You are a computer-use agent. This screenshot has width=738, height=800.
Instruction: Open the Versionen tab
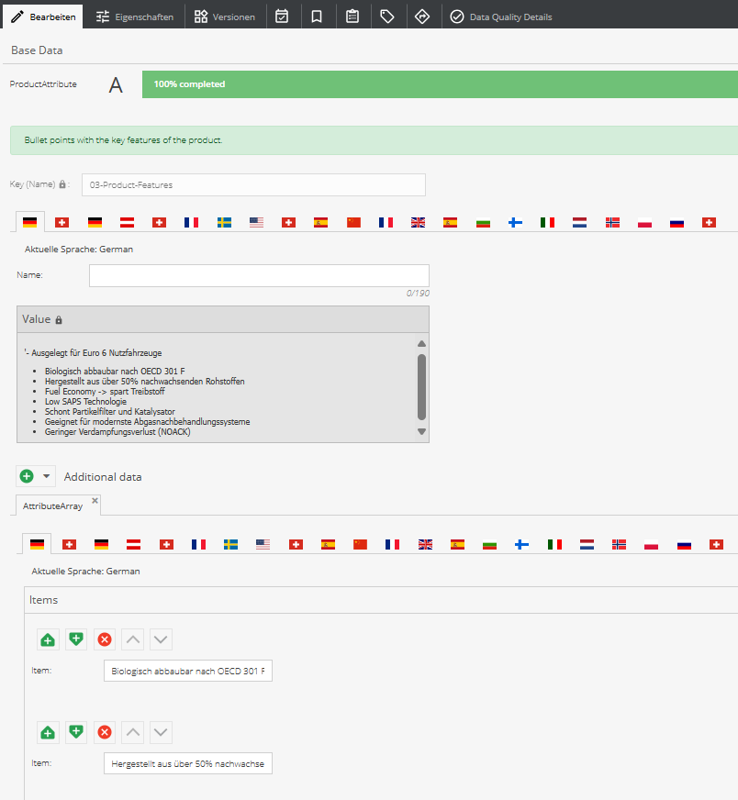click(x=225, y=17)
